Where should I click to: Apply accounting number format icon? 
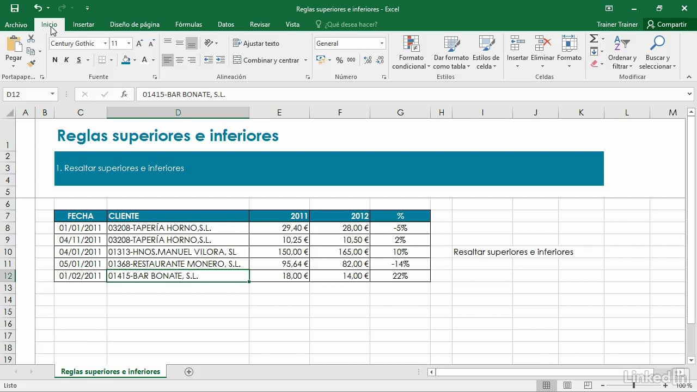pyautogui.click(x=320, y=60)
